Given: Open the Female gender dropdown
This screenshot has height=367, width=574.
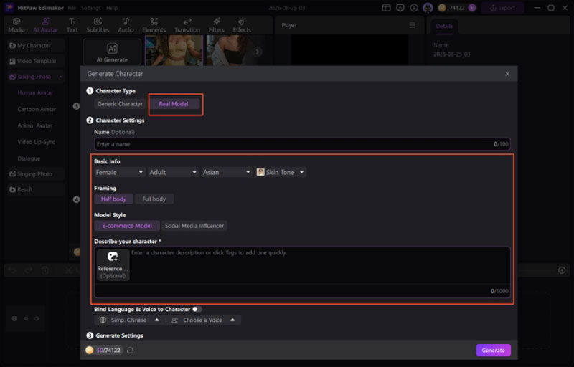Looking at the screenshot, I should pyautogui.click(x=119, y=172).
